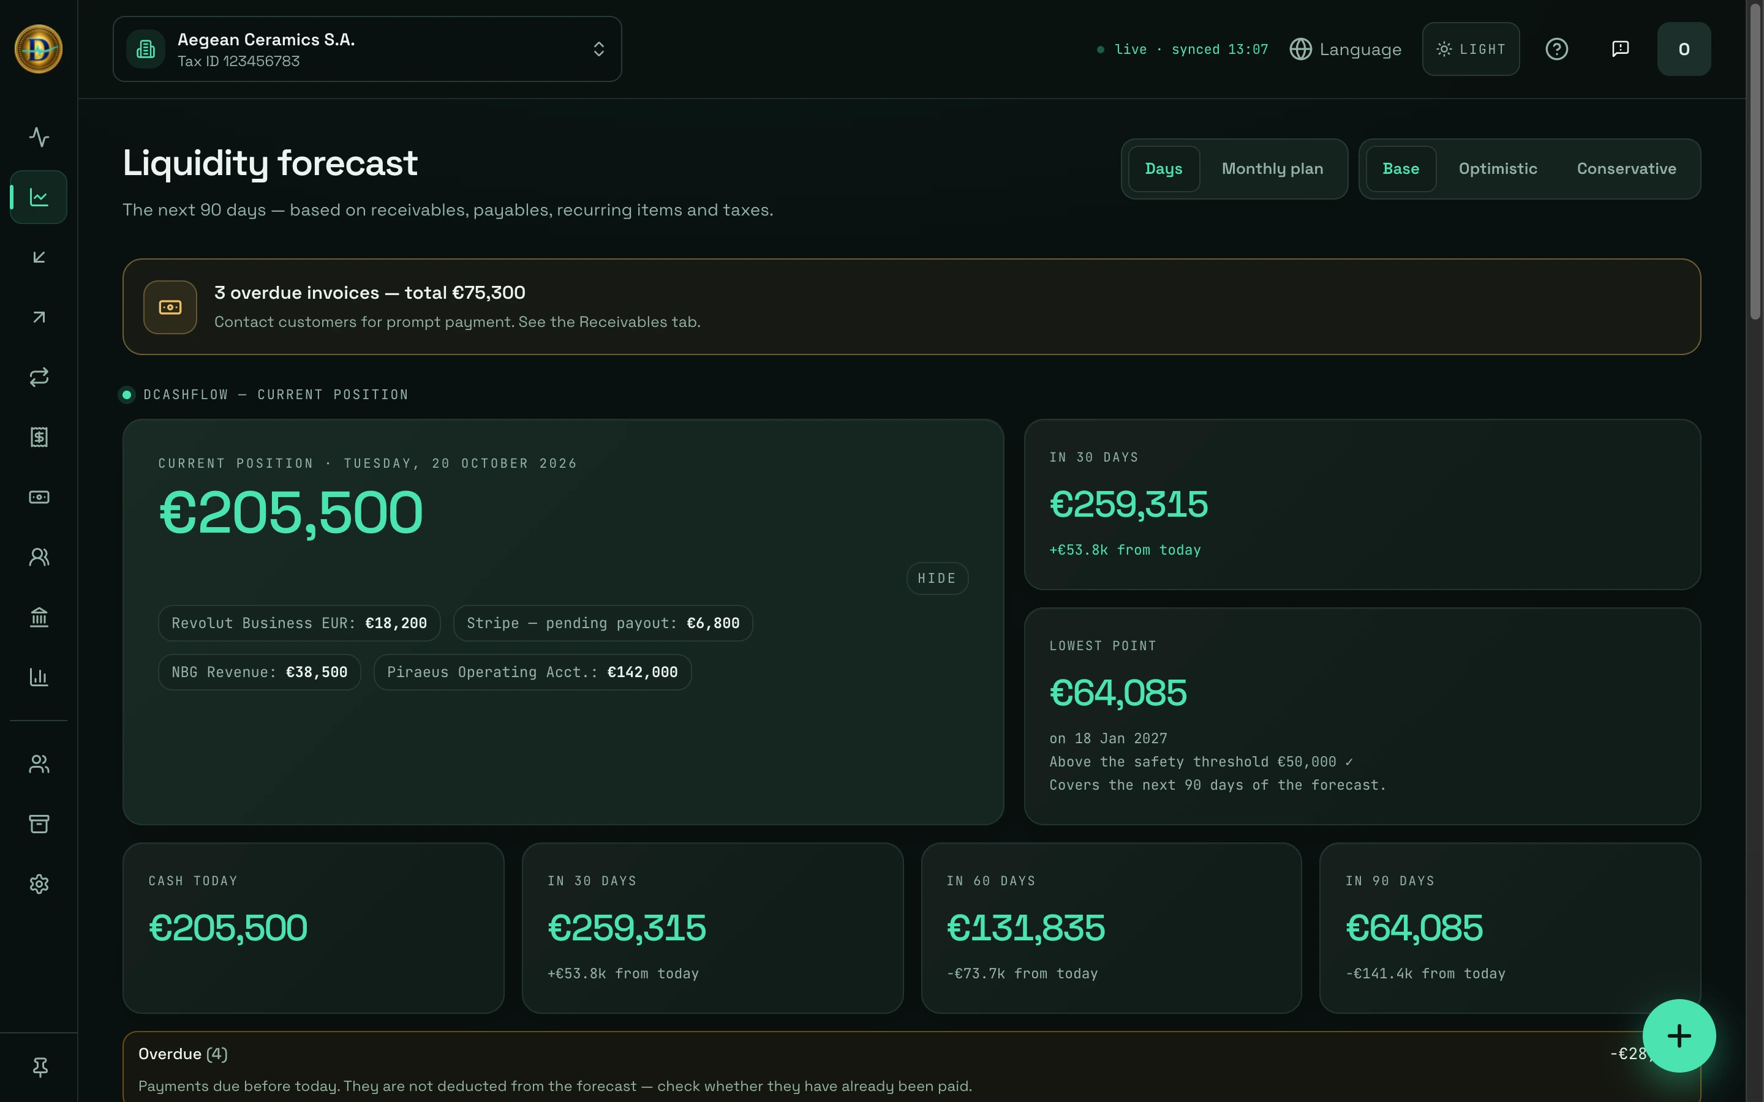Click the HIDE button on current position
The width and height of the screenshot is (1764, 1102).
tap(937, 578)
